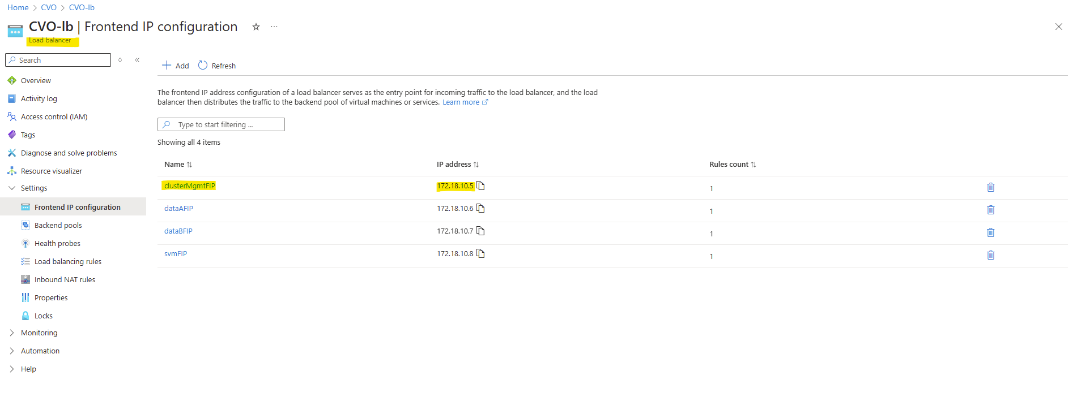Copy the clusterMgmtFIP IP address
The width and height of the screenshot is (1077, 397).
click(480, 185)
